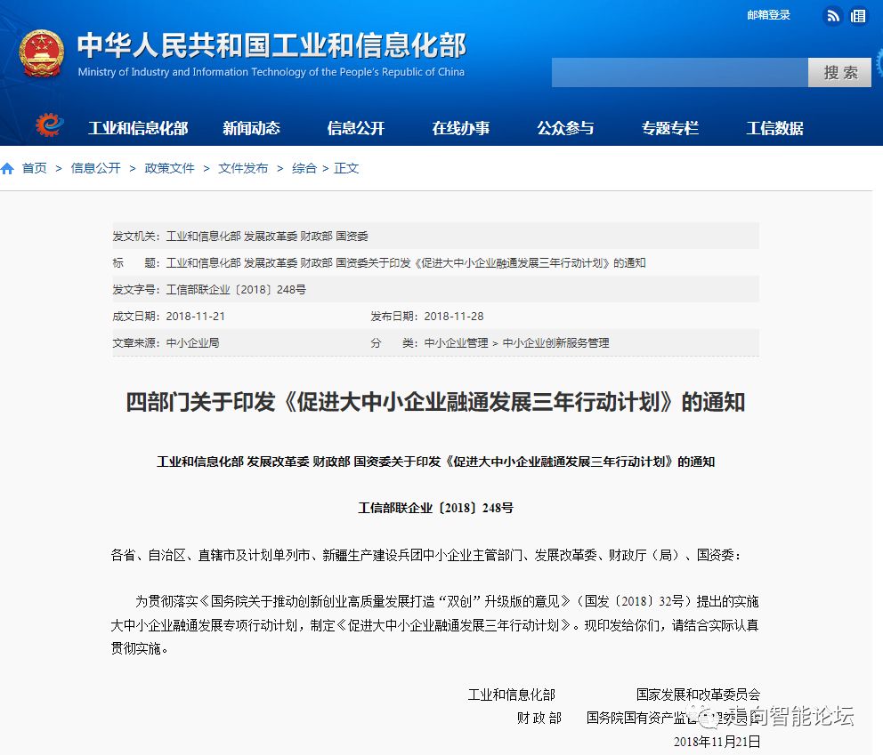
Task: Click the main headline 四部门关于印发 notice
Action: point(435,402)
